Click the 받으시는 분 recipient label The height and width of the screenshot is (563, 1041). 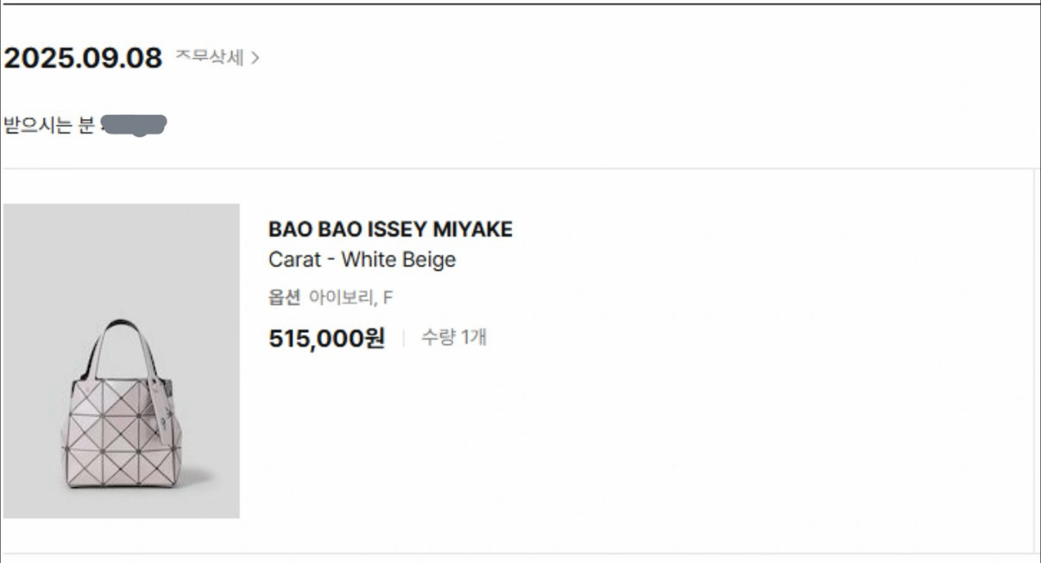click(48, 126)
